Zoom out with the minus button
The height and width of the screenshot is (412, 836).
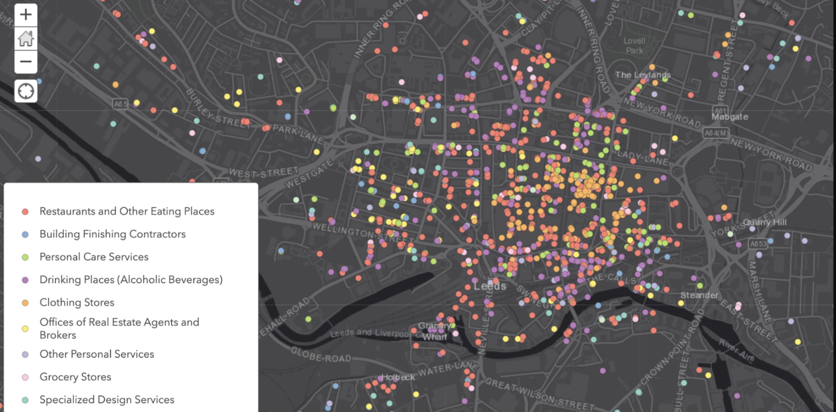(26, 62)
